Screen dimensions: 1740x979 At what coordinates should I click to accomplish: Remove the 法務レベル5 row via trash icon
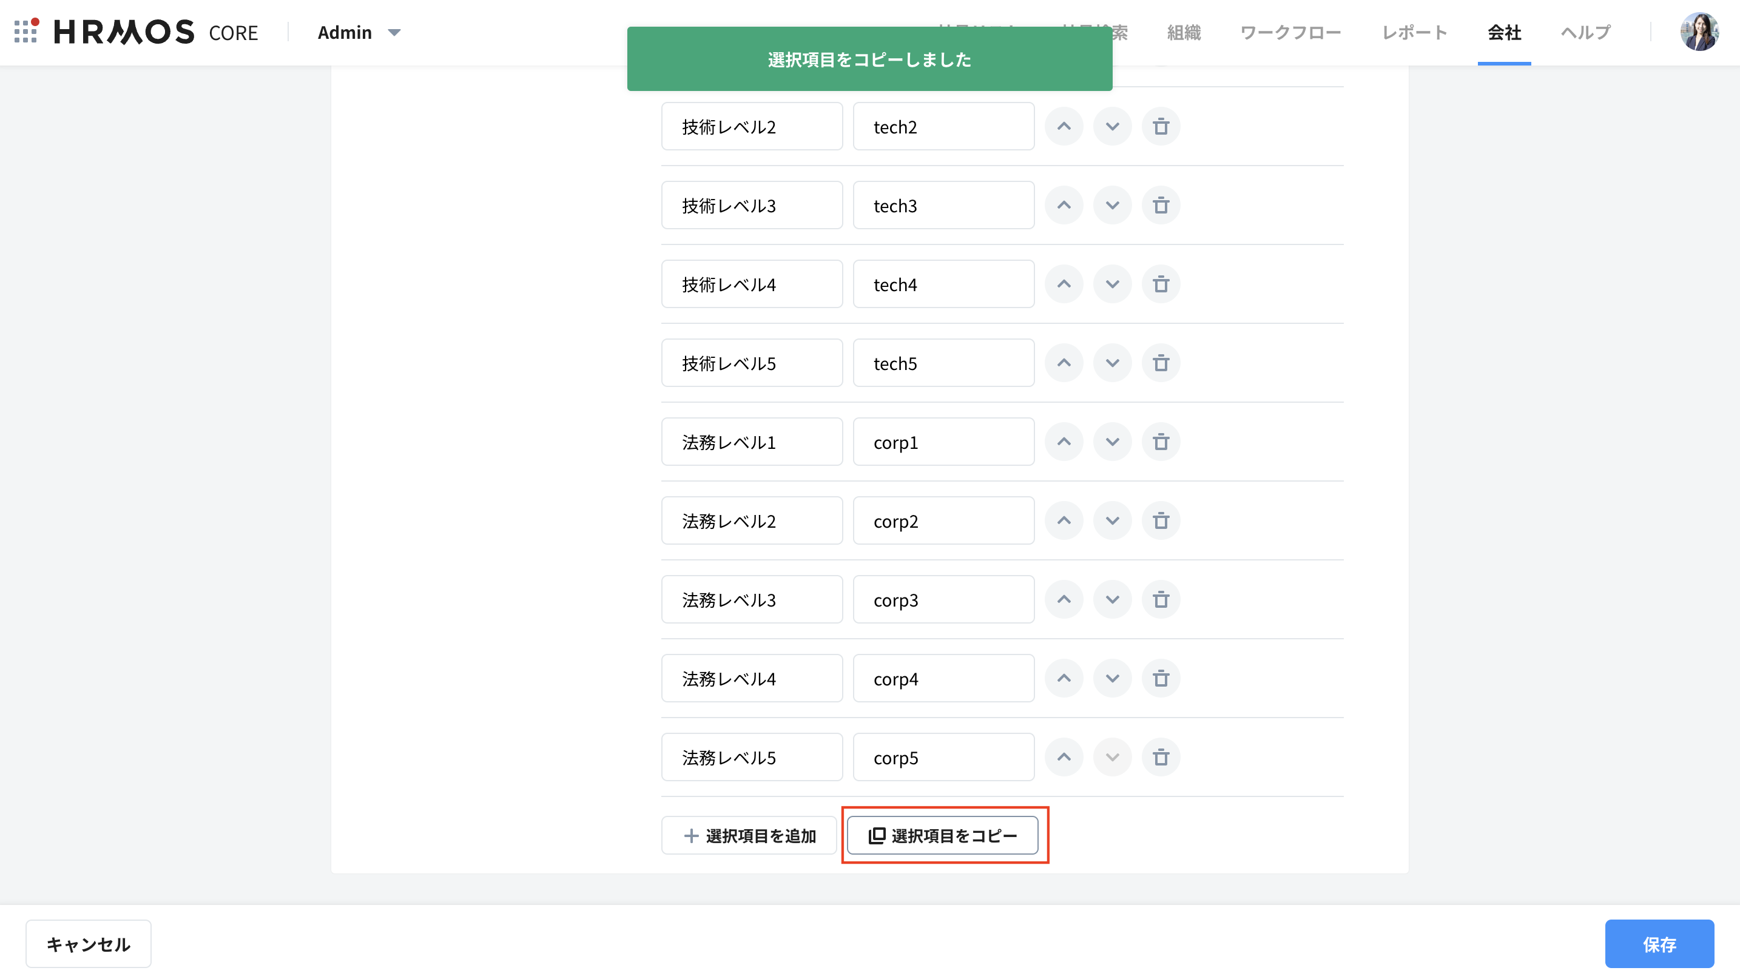(1161, 758)
